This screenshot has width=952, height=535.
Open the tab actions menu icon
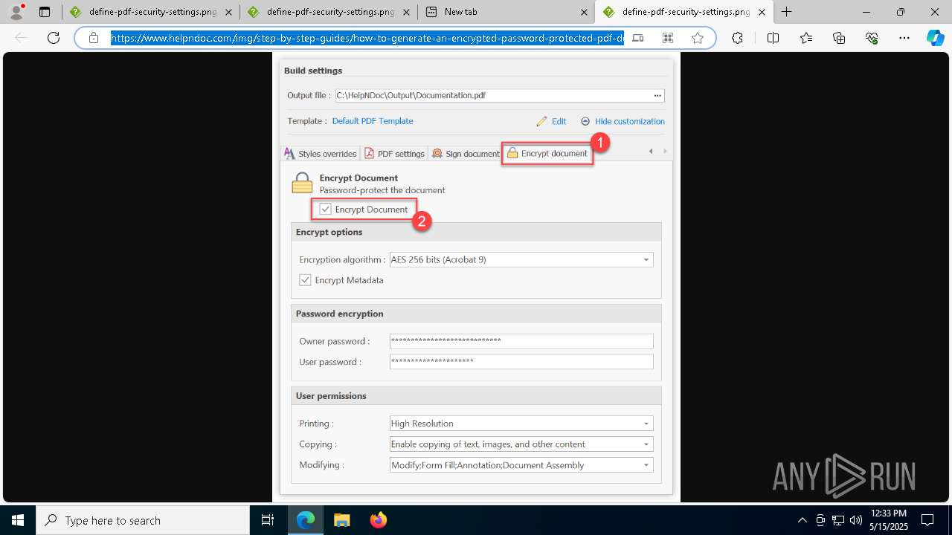tap(45, 12)
